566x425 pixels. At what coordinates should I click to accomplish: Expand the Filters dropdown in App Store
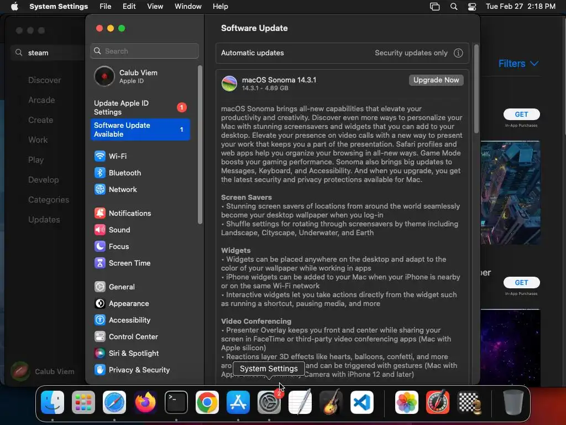coord(518,64)
